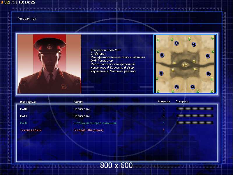Click the dollar icon in the map's top-left corner
The width and height of the screenshot is (233, 175).
click(158, 40)
